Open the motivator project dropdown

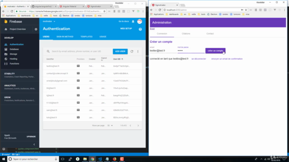point(49,22)
